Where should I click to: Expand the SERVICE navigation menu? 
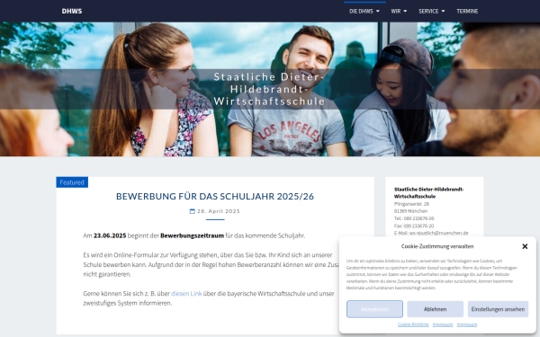pos(431,12)
